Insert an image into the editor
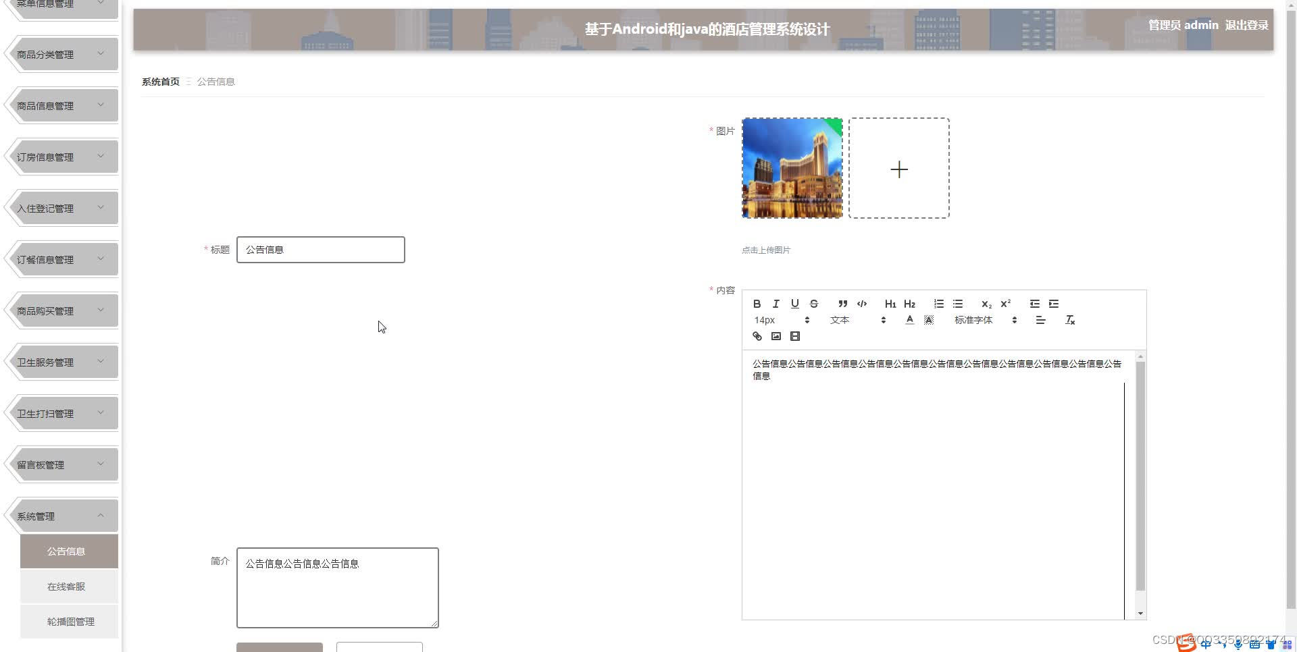 (x=775, y=336)
